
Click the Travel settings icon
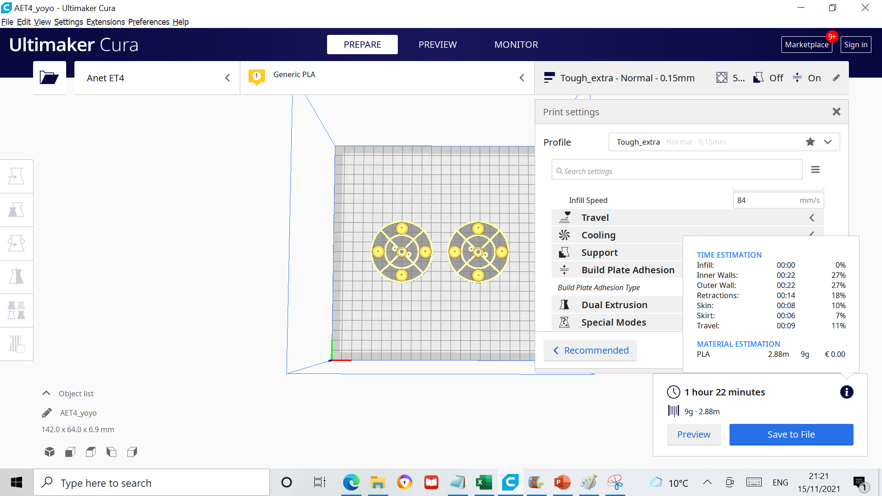pyautogui.click(x=564, y=217)
